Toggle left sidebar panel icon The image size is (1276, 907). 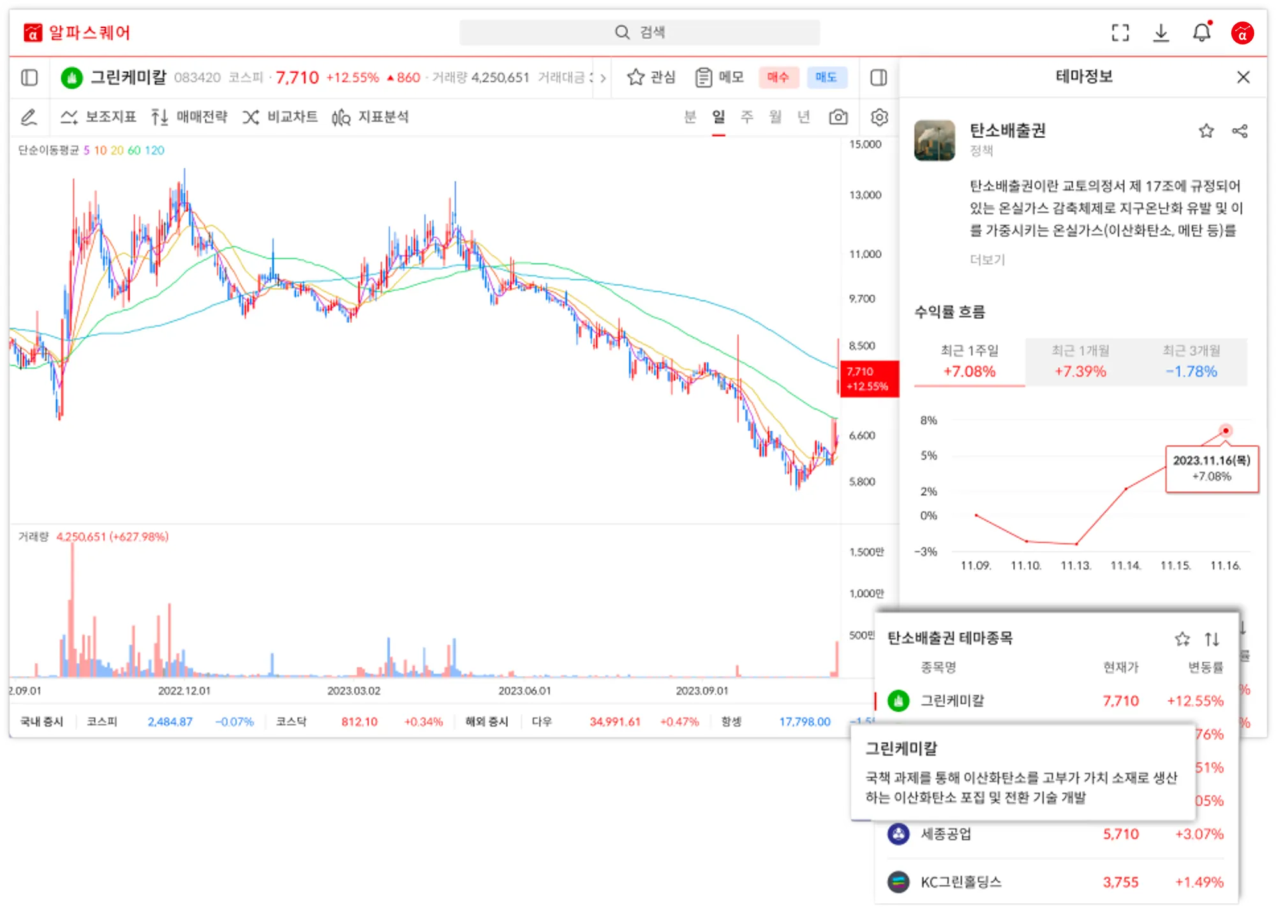(29, 78)
